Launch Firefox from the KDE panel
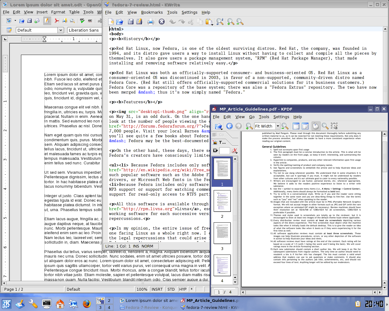The height and width of the screenshot is (311, 389). click(x=87, y=304)
